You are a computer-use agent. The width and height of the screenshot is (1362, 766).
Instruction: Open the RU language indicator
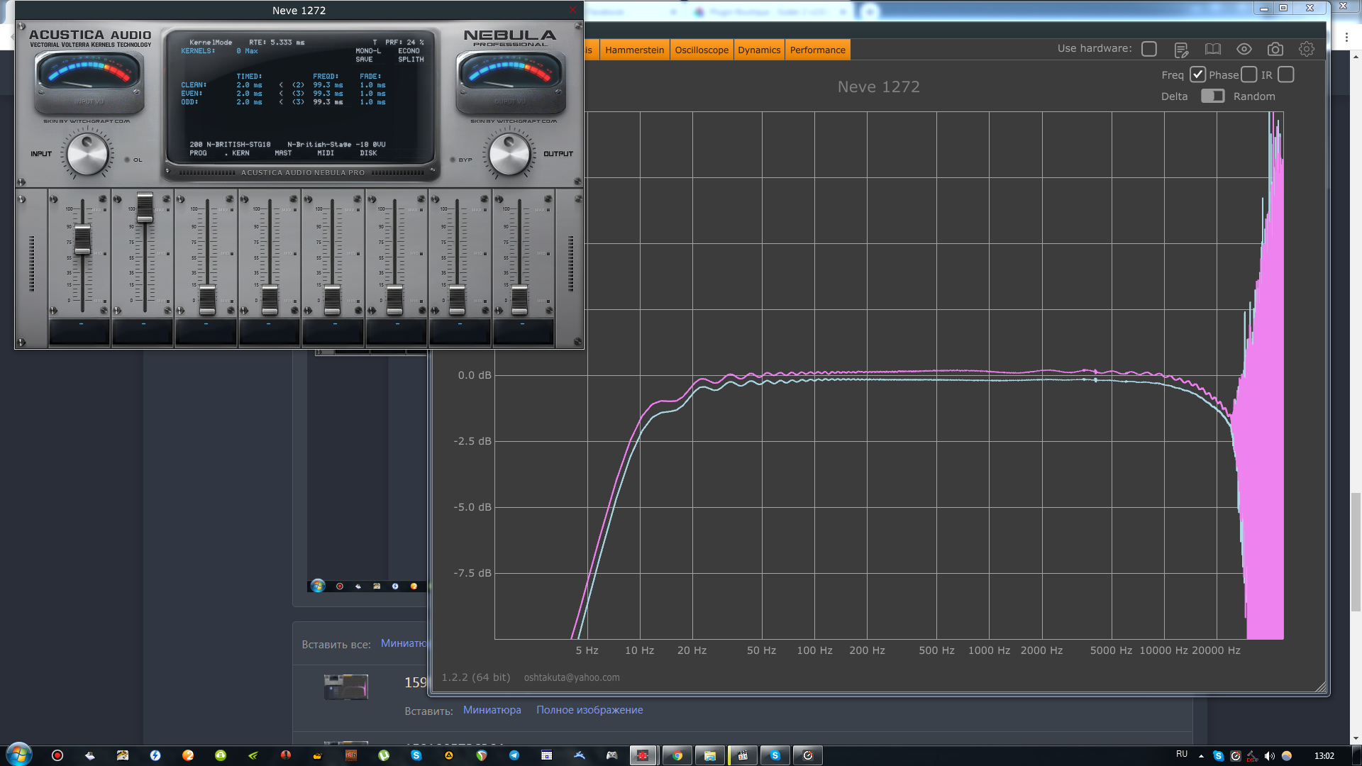click(x=1182, y=754)
